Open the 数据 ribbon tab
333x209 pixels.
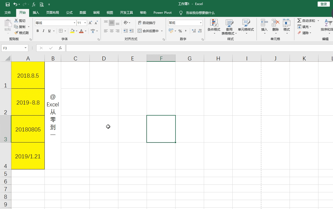coord(82,12)
